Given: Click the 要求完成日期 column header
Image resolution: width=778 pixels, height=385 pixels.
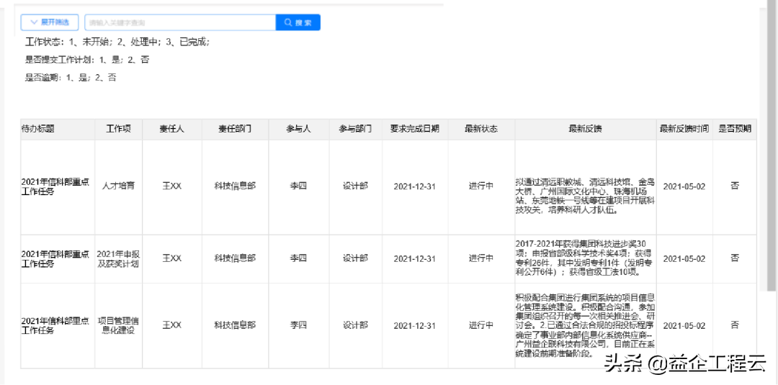Looking at the screenshot, I should (415, 129).
